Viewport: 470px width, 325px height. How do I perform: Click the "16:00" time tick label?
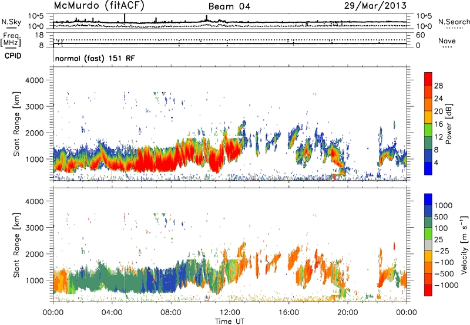coord(288,313)
